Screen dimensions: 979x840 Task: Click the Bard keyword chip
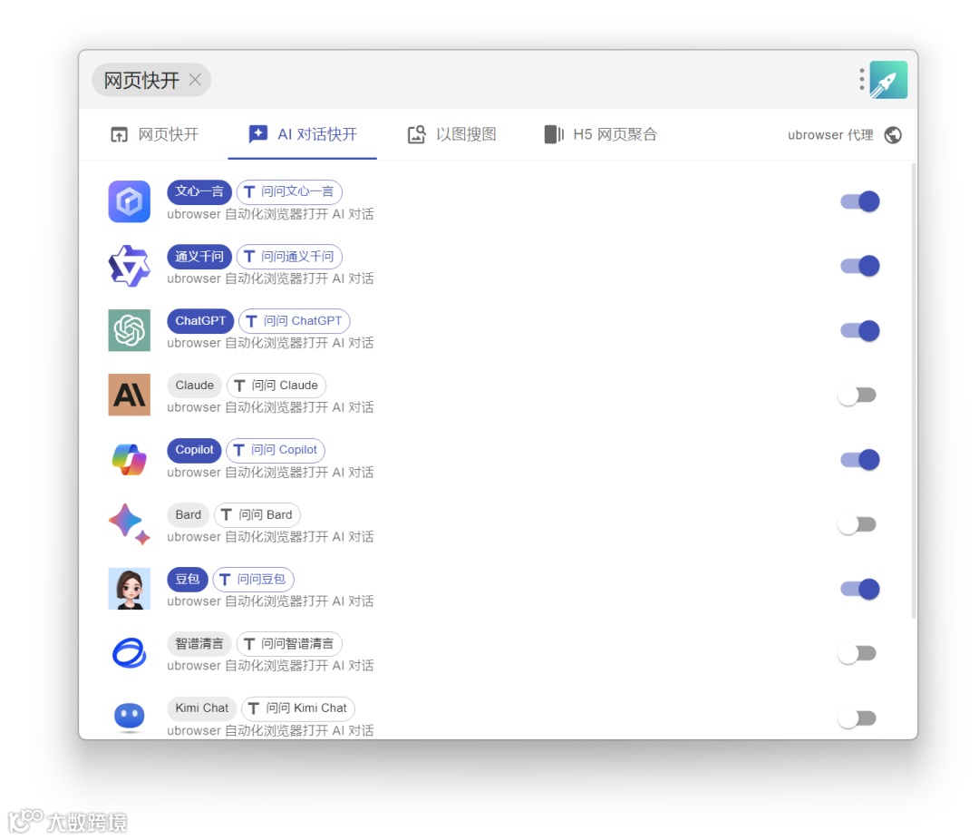(188, 514)
